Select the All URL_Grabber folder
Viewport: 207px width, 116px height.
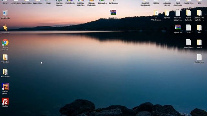(156, 13)
